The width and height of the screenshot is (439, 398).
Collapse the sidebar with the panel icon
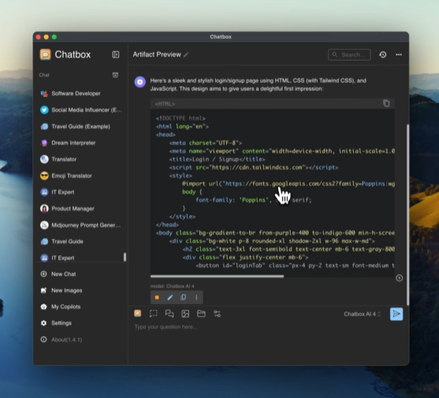[116, 54]
